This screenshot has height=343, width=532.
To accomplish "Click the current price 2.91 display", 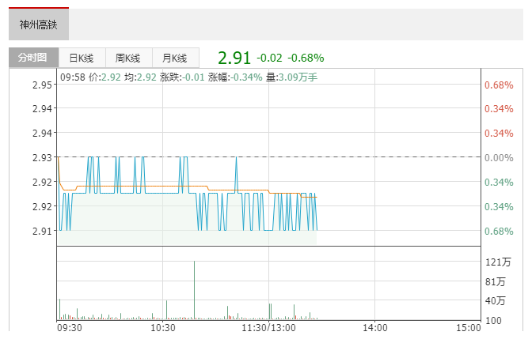I will pos(234,58).
